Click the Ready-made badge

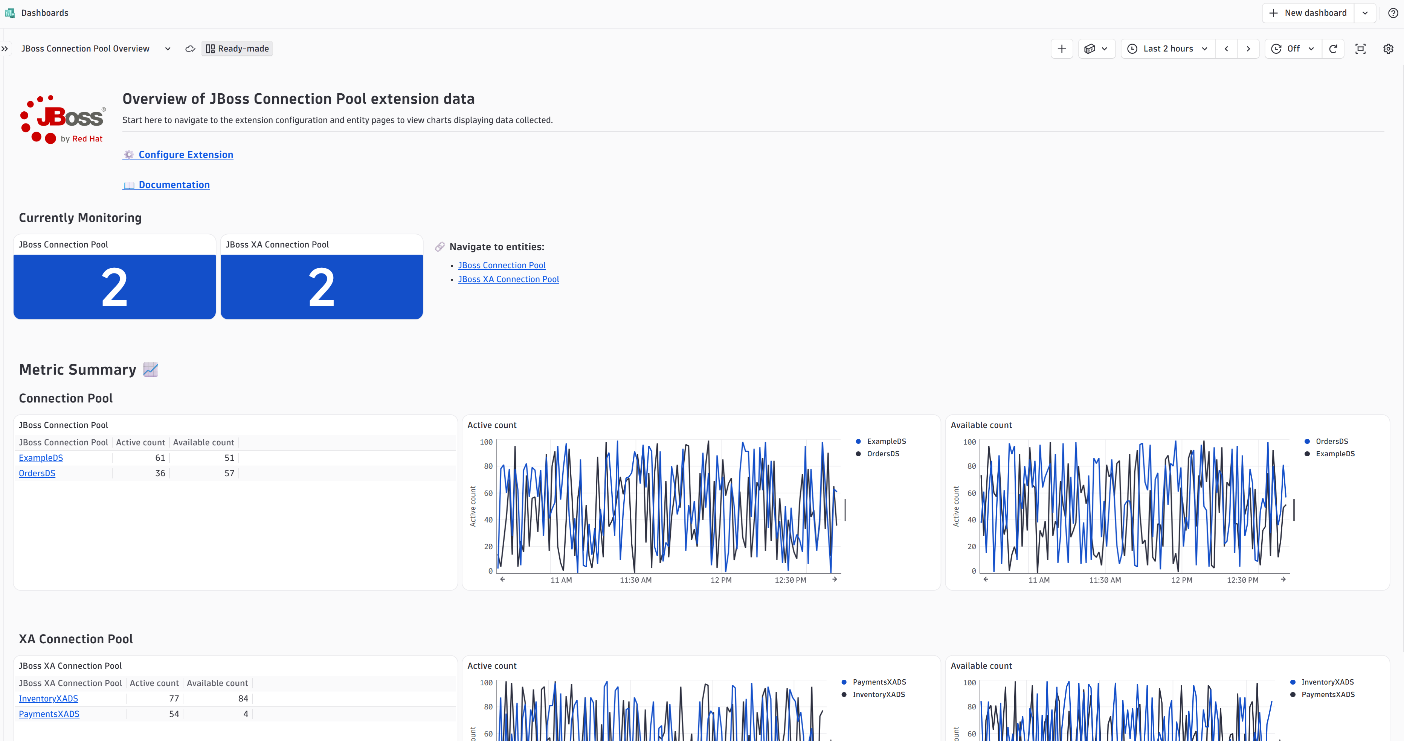click(237, 49)
